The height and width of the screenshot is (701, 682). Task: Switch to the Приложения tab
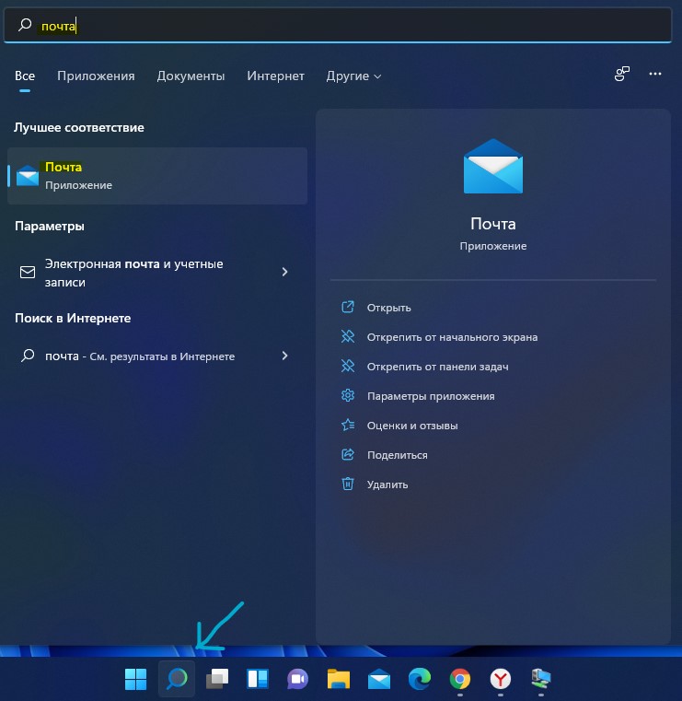[x=96, y=76]
